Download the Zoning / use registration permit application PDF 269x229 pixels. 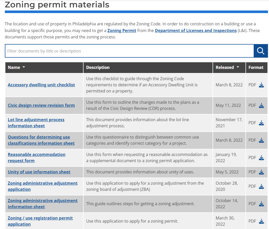point(261,221)
